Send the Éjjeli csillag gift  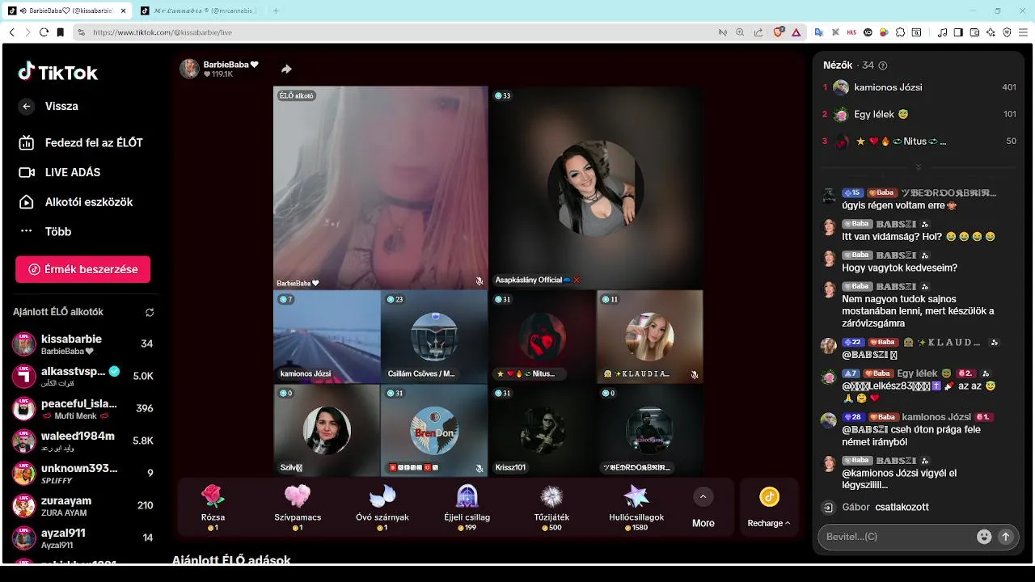pos(467,508)
